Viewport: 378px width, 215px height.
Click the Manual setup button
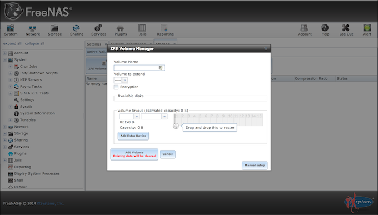coord(255,166)
